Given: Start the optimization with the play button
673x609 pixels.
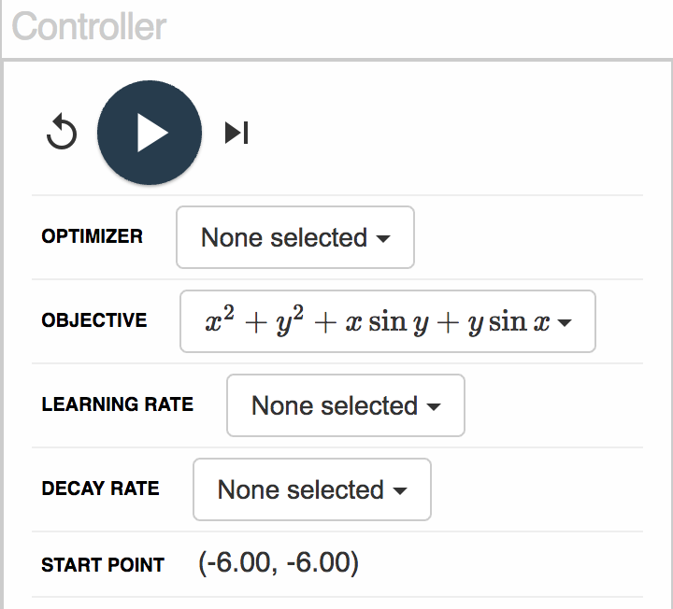Looking at the screenshot, I should tap(150, 133).
